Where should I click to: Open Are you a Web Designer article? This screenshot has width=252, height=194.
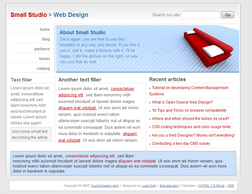click(193, 135)
